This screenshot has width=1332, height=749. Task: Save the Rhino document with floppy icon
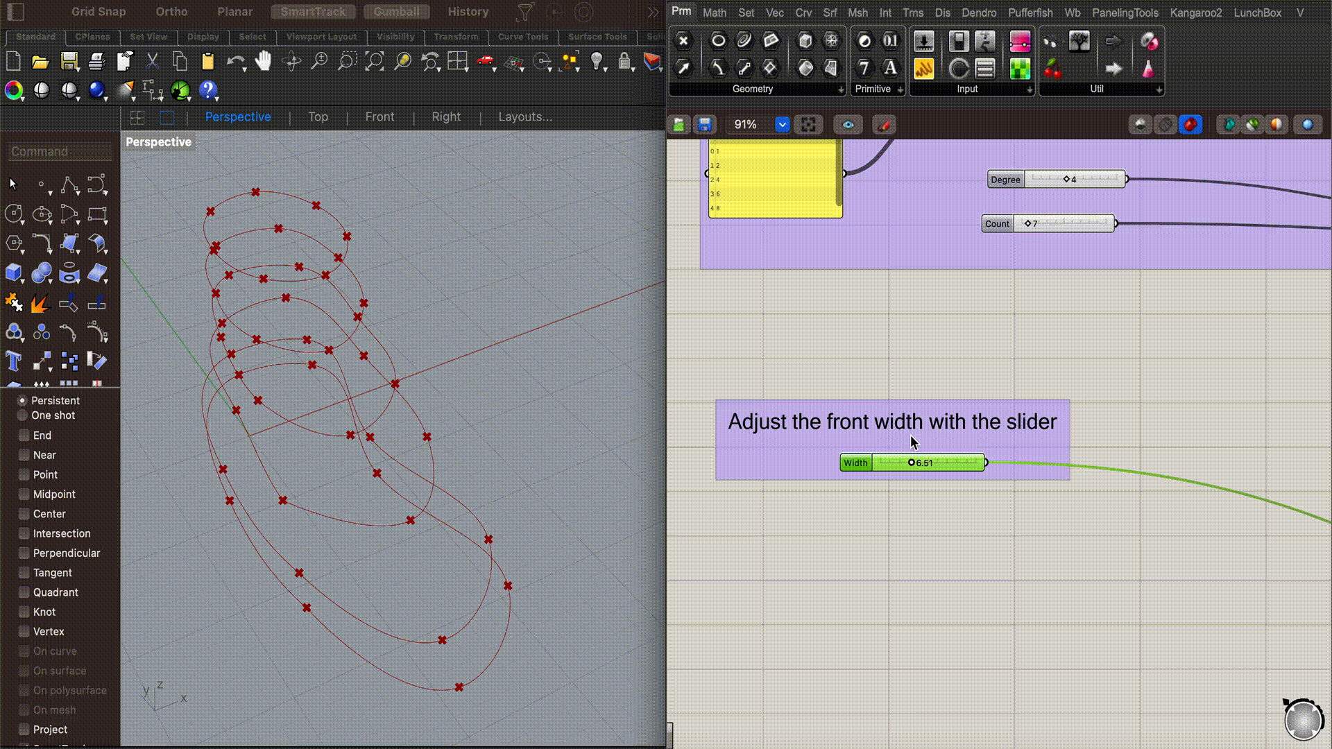69,62
